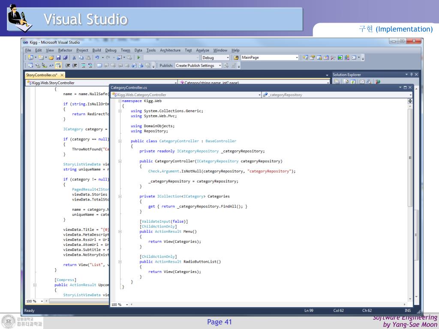
Task: Click the View Code icon in Solution Explorer
Action: pyautogui.click(x=362, y=82)
